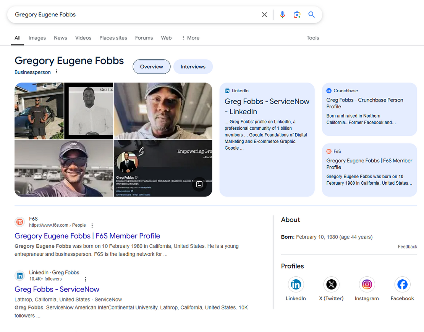Open the LinkedIn profile icon under Profiles
This screenshot has width=424, height=332.
point(296,284)
